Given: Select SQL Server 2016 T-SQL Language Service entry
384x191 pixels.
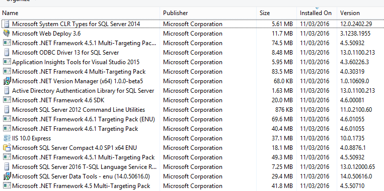Looking at the screenshot, I should coord(84,166).
